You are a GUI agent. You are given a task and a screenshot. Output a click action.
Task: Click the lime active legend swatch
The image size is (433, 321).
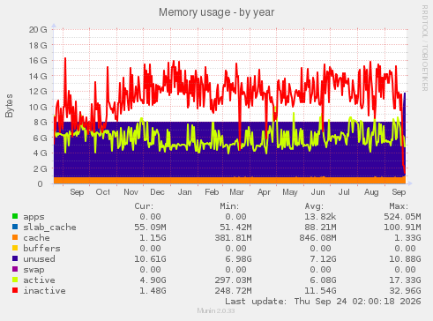15,280
